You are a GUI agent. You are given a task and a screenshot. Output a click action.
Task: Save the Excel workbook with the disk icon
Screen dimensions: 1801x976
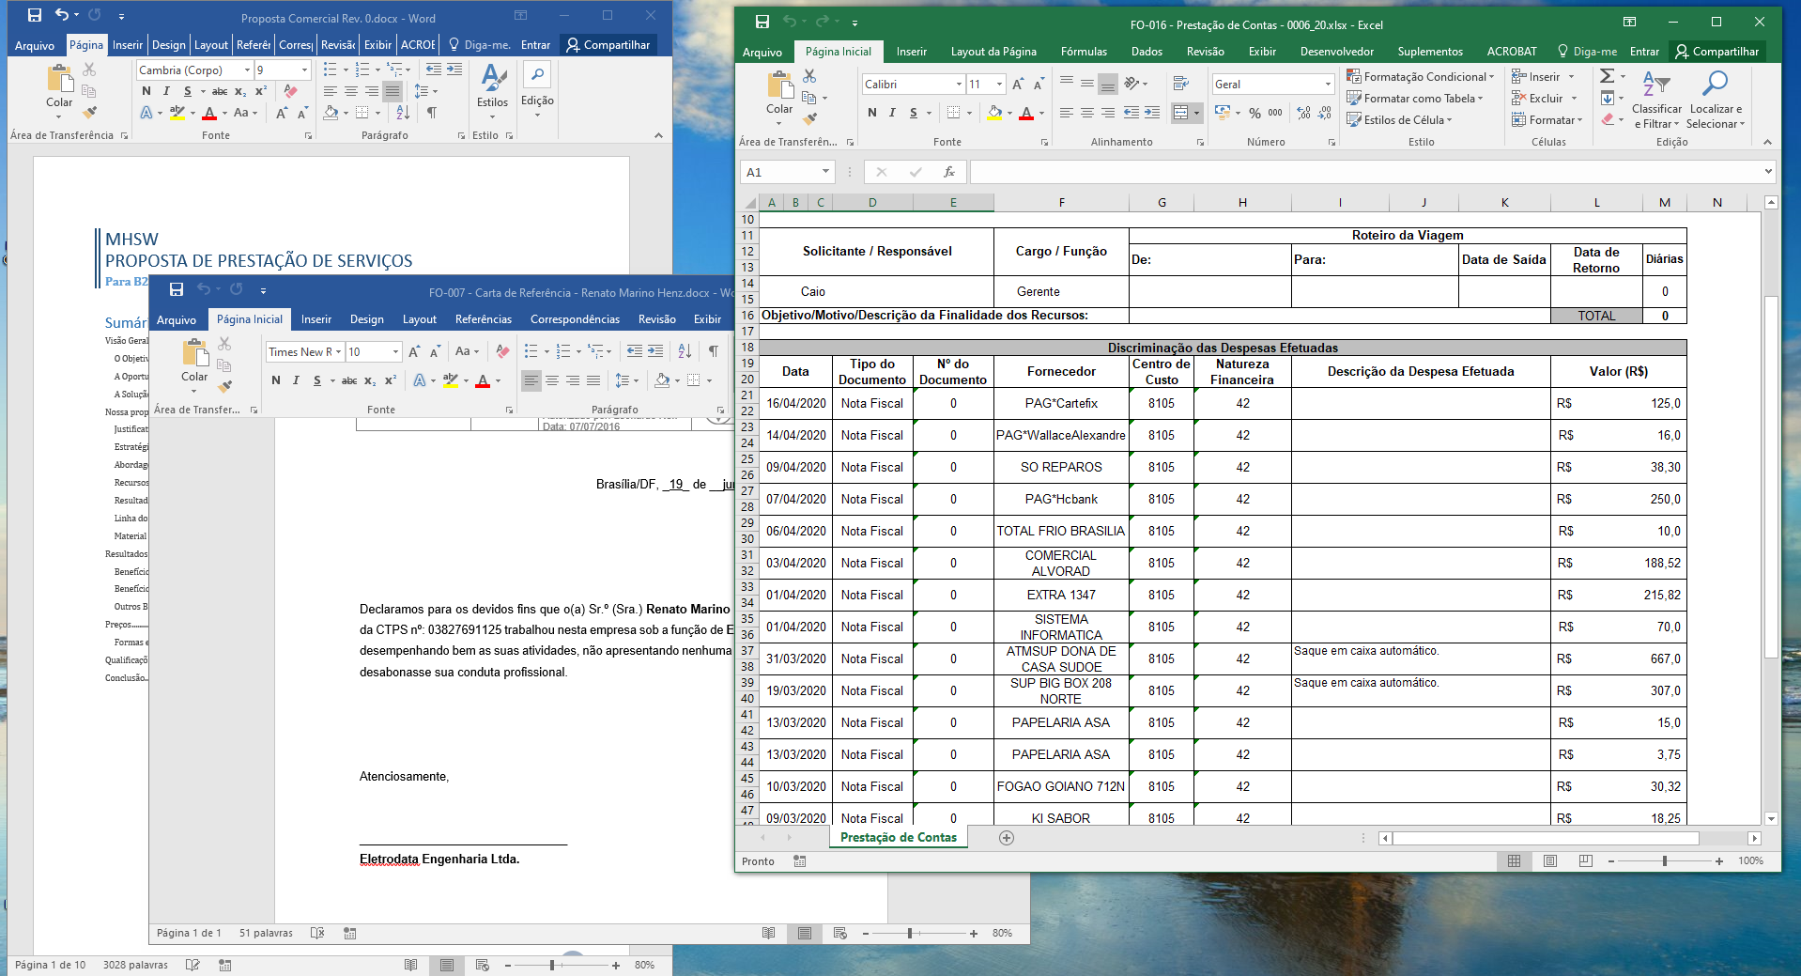762,22
